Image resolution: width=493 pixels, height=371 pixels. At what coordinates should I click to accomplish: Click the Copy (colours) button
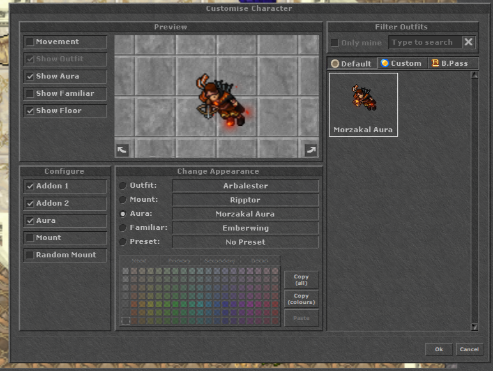[301, 299]
